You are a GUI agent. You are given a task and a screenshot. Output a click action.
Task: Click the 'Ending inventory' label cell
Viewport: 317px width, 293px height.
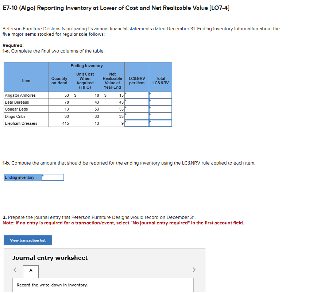(x=23, y=177)
